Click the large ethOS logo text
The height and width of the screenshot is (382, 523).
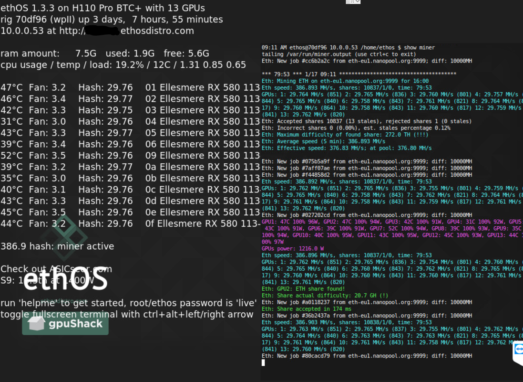click(65, 280)
